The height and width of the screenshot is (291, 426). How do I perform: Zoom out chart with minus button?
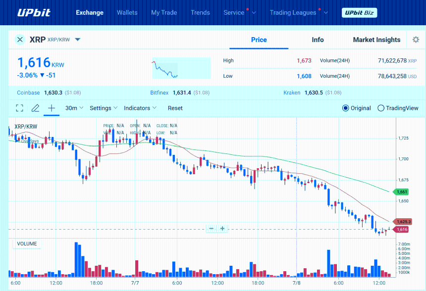[212, 229]
